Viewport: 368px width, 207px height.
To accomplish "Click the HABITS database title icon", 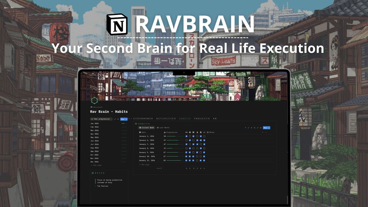I will (x=136, y=124).
